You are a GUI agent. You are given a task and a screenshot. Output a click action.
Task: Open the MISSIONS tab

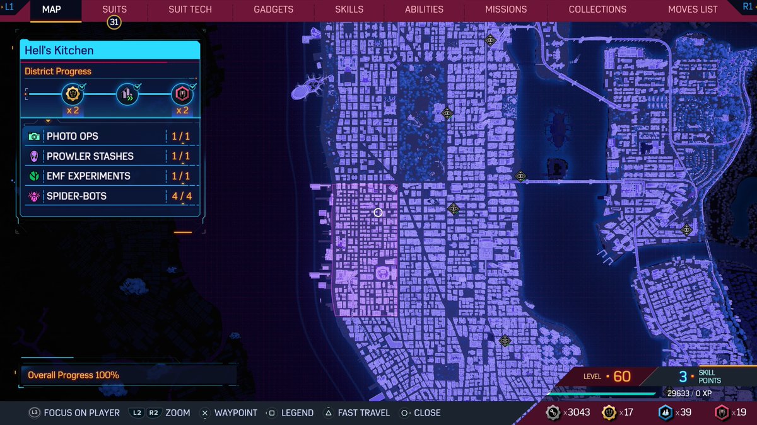pyautogui.click(x=506, y=9)
